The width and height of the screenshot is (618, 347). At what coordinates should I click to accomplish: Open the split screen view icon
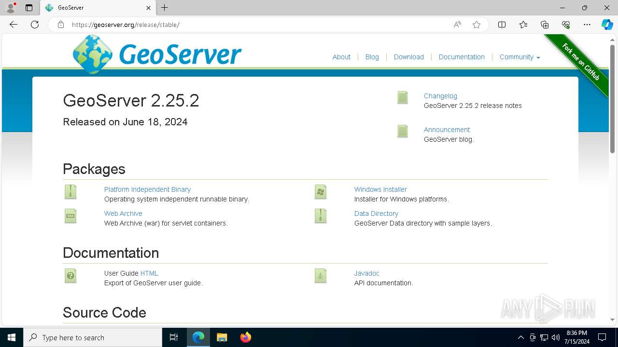pos(502,25)
